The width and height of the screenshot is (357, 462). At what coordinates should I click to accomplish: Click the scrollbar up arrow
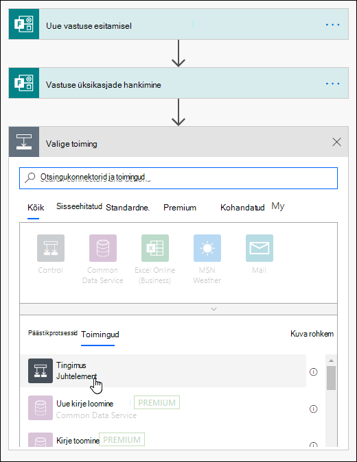pyautogui.click(x=331, y=361)
